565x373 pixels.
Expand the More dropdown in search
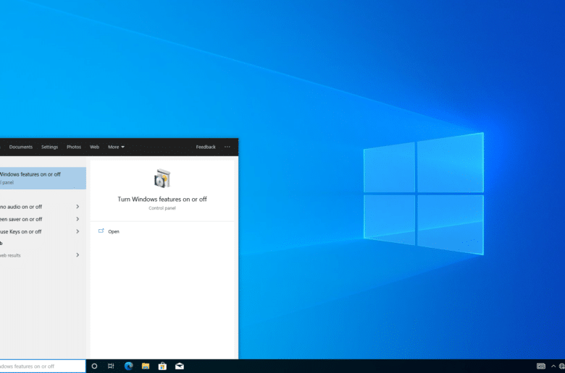coord(116,147)
